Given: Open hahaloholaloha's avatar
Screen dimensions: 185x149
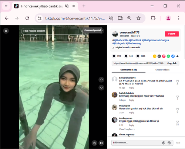Looking at the screenshot, I should [x=115, y=95].
